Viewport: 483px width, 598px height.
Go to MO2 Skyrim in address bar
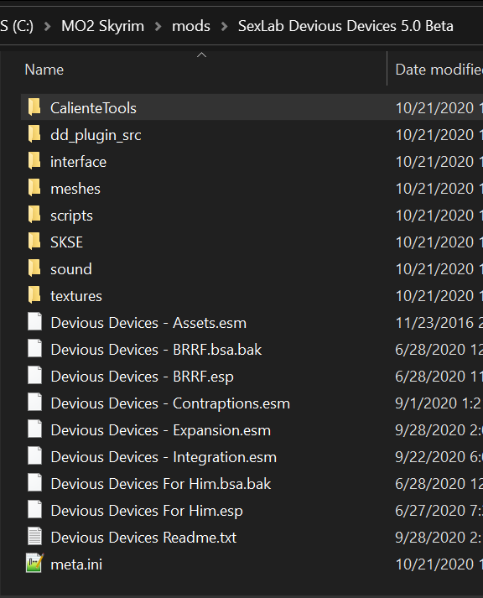pyautogui.click(x=102, y=26)
